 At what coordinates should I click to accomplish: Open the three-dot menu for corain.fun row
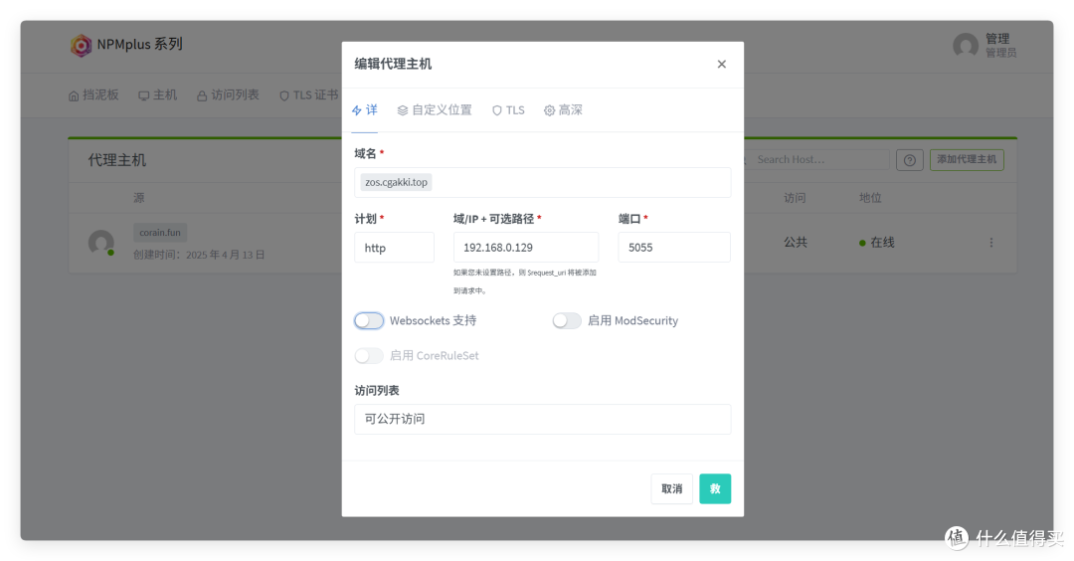click(991, 243)
